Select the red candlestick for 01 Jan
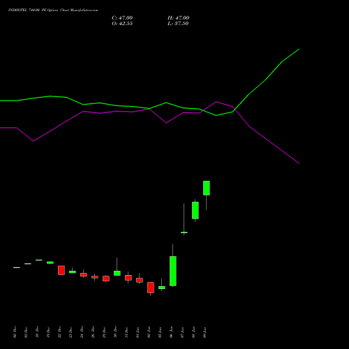The image size is (349, 349). point(140,280)
